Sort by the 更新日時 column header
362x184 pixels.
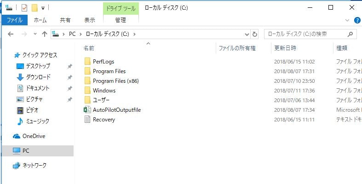click(x=285, y=48)
